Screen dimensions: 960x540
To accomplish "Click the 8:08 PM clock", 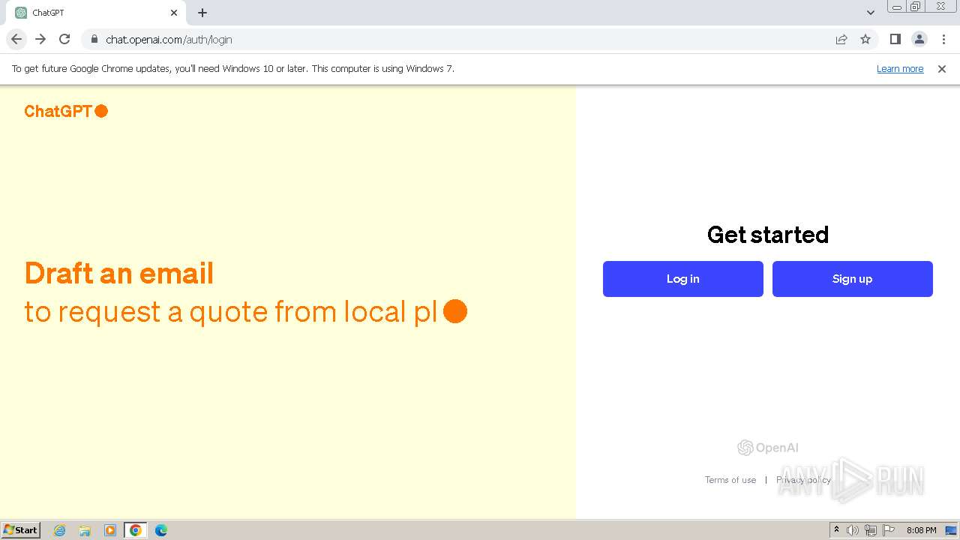I will pyautogui.click(x=921, y=530).
